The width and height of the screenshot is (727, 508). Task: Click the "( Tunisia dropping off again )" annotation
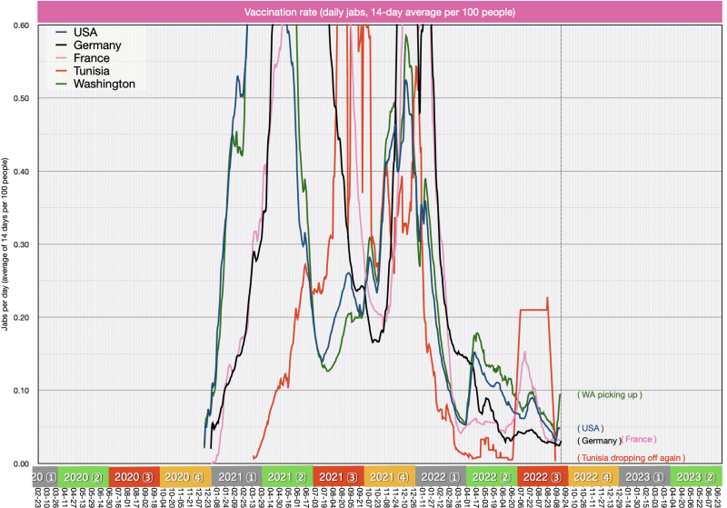tap(631, 457)
